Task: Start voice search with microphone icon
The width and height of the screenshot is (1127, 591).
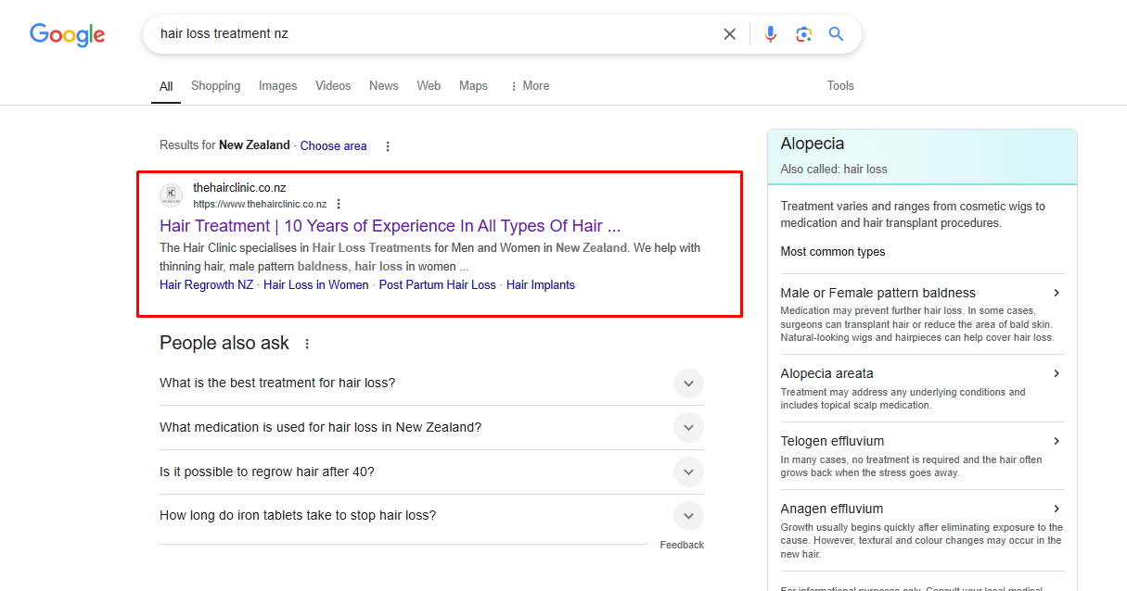Action: click(x=770, y=34)
